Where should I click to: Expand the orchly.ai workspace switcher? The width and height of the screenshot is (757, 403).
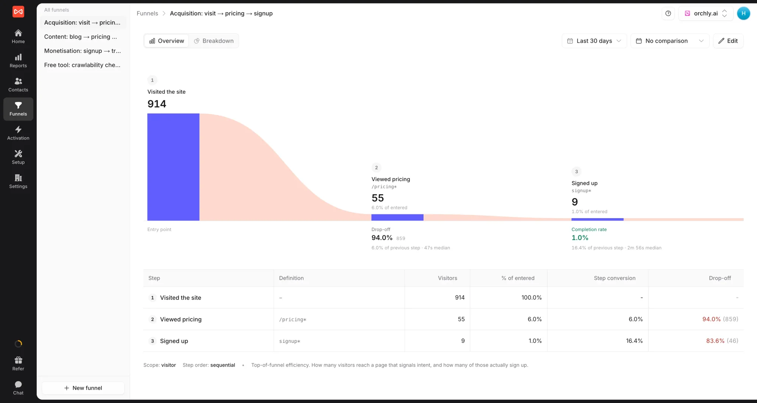click(706, 14)
